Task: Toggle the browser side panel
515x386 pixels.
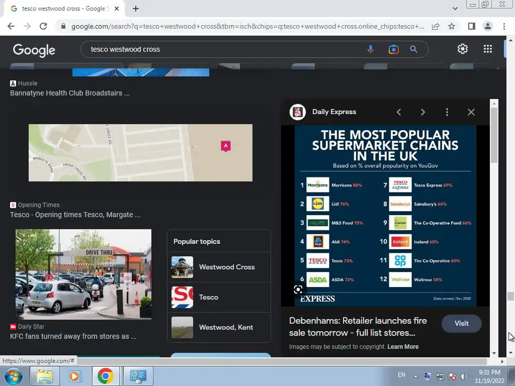Action: coord(472,26)
